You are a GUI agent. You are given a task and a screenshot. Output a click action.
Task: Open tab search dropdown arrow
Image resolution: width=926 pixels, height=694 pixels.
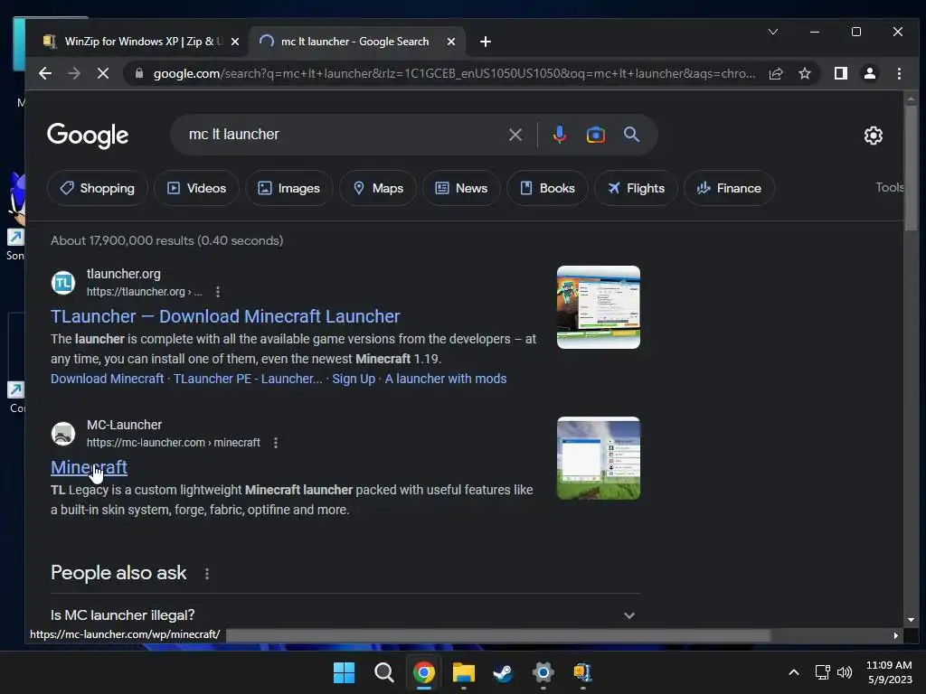tap(772, 32)
